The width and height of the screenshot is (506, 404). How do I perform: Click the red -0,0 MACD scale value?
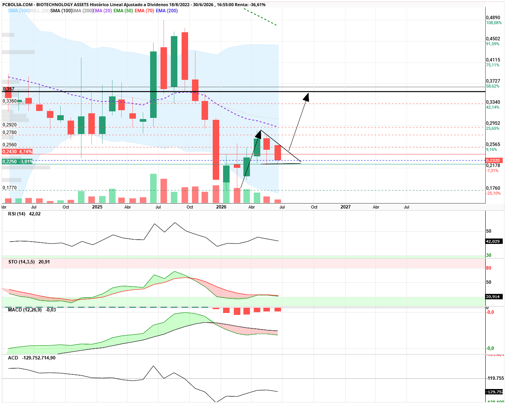click(x=490, y=312)
